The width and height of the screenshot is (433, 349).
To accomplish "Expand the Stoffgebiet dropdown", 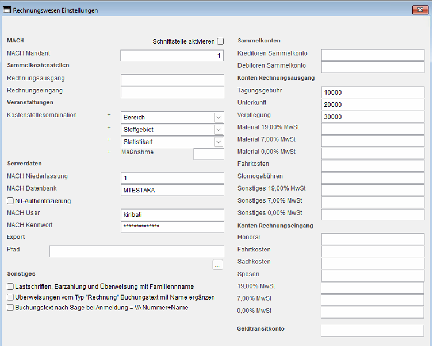I will click(x=173, y=130).
